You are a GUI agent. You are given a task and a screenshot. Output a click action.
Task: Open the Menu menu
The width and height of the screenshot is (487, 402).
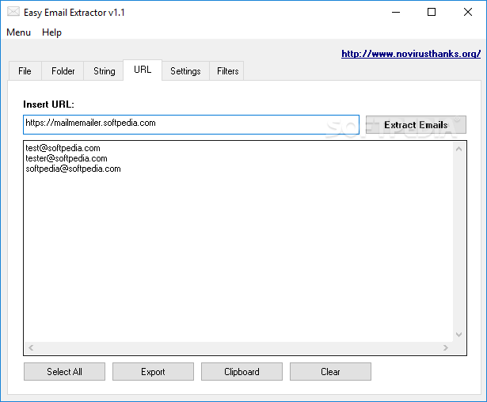[x=19, y=32]
